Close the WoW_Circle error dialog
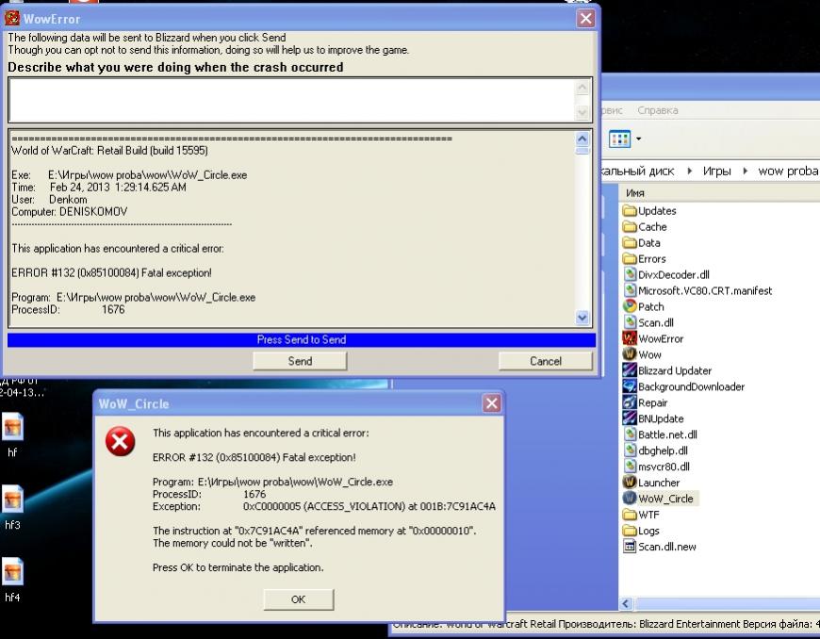 click(x=491, y=403)
